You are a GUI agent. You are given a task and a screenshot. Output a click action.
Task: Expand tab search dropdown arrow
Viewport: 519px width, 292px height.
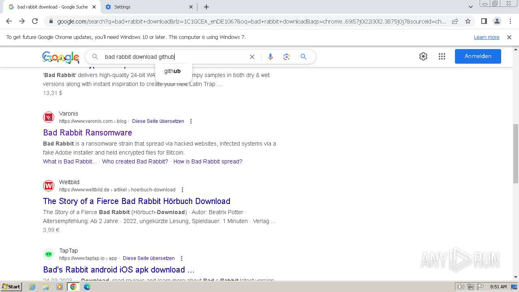[470, 7]
